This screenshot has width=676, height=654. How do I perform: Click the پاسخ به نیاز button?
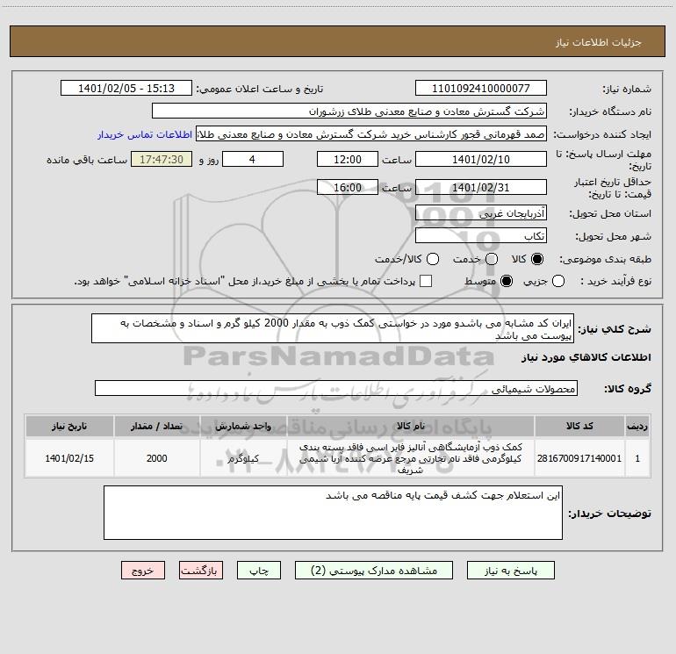(x=510, y=571)
